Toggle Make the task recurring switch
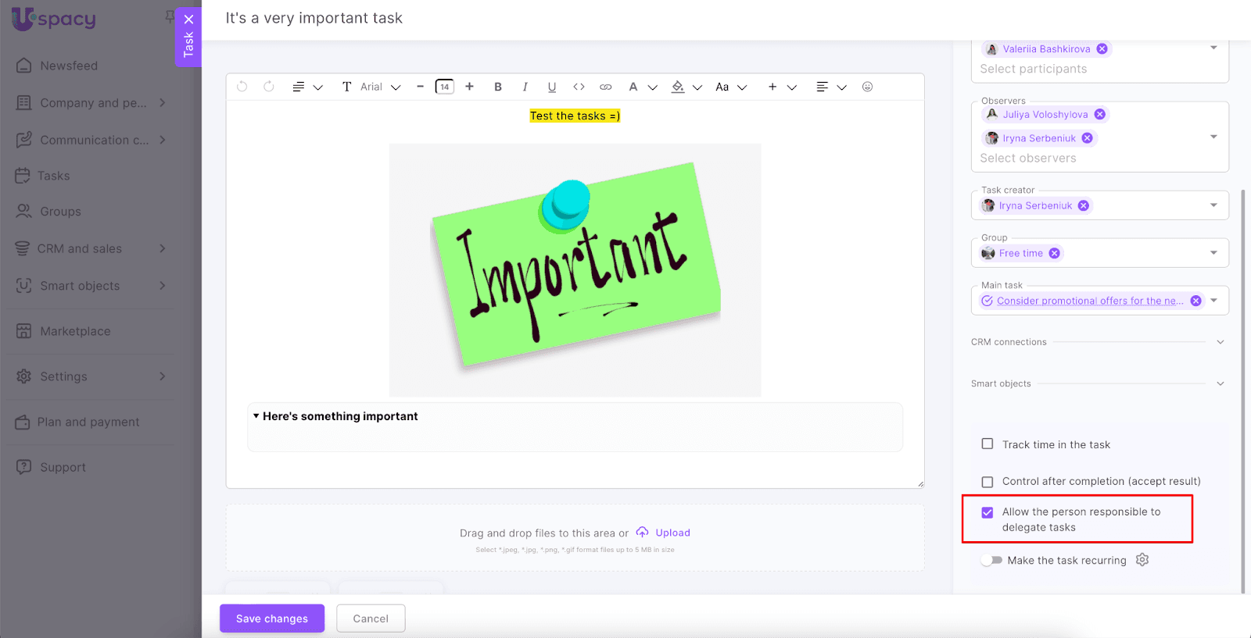Viewport: 1251px width, 638px height. (x=991, y=560)
